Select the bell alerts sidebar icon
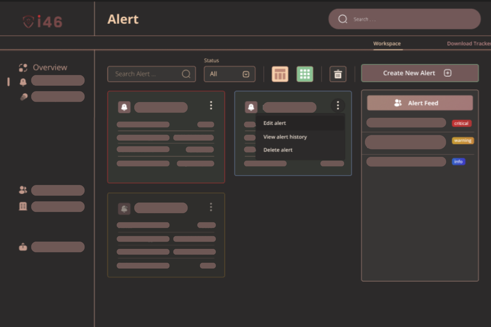This screenshot has width=491, height=327. pos(23,82)
